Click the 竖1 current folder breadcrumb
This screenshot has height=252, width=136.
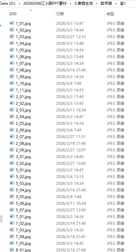[123, 3]
